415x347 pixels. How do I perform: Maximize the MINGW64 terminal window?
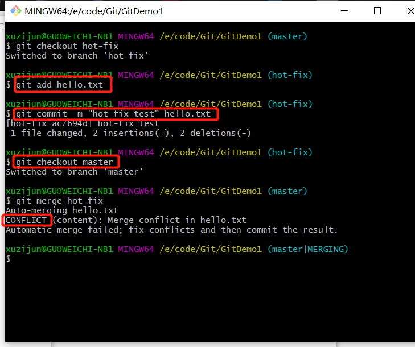[x=377, y=11]
